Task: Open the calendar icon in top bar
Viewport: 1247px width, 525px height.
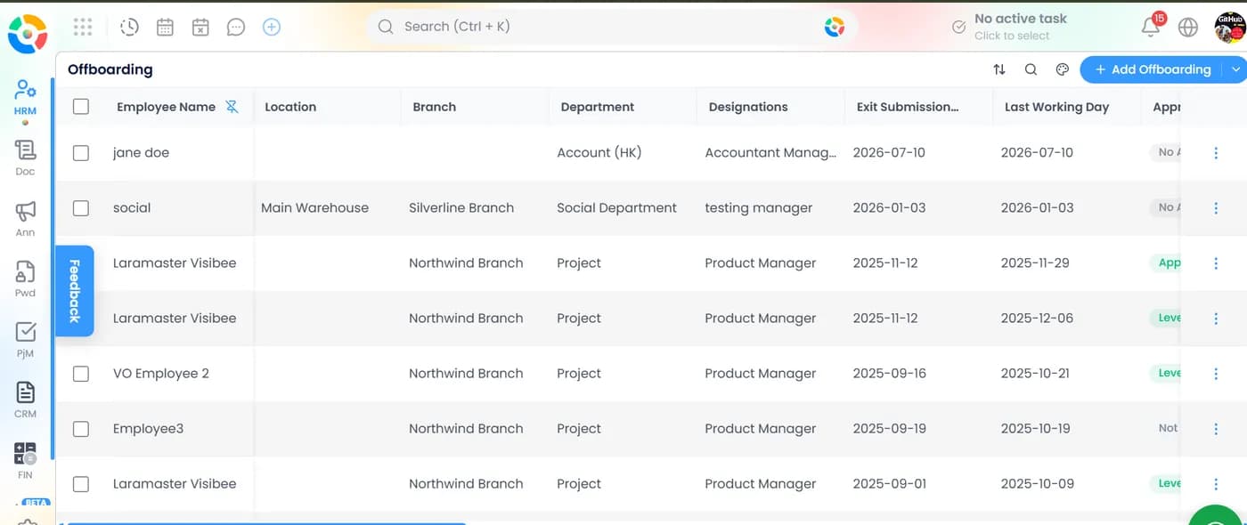Action: point(165,27)
